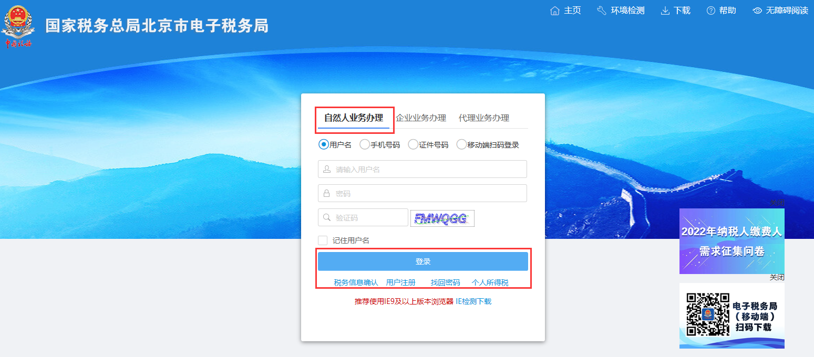Screen dimensions: 814x357
Task: Click the home icon labeled 主页
Action: pyautogui.click(x=555, y=10)
